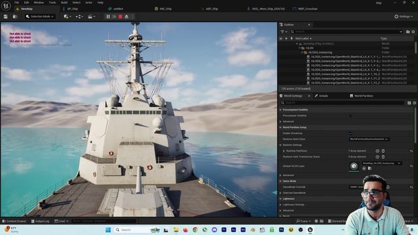Empty the Runtime Partitions array with trash icon
Image resolution: width=418 pixels, height=235 pixels.
click(x=383, y=151)
